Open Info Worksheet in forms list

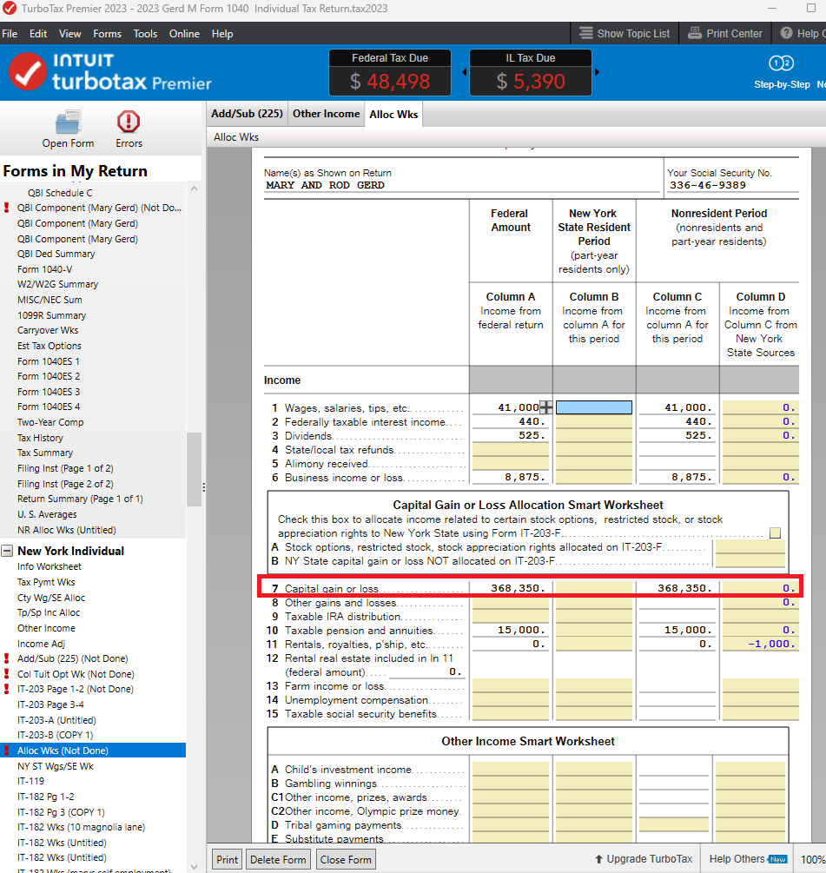49,566
